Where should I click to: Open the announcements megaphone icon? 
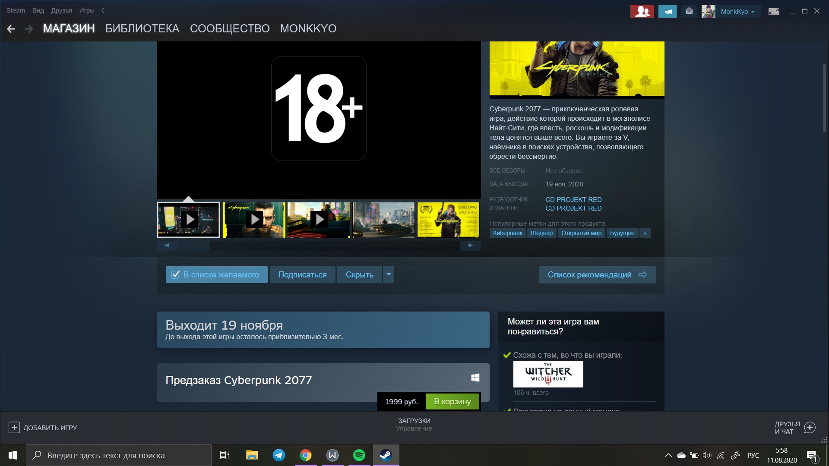[668, 11]
